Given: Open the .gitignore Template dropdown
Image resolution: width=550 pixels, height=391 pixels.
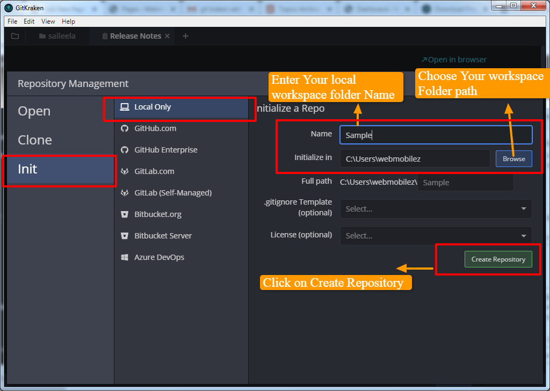Looking at the screenshot, I should (436, 209).
